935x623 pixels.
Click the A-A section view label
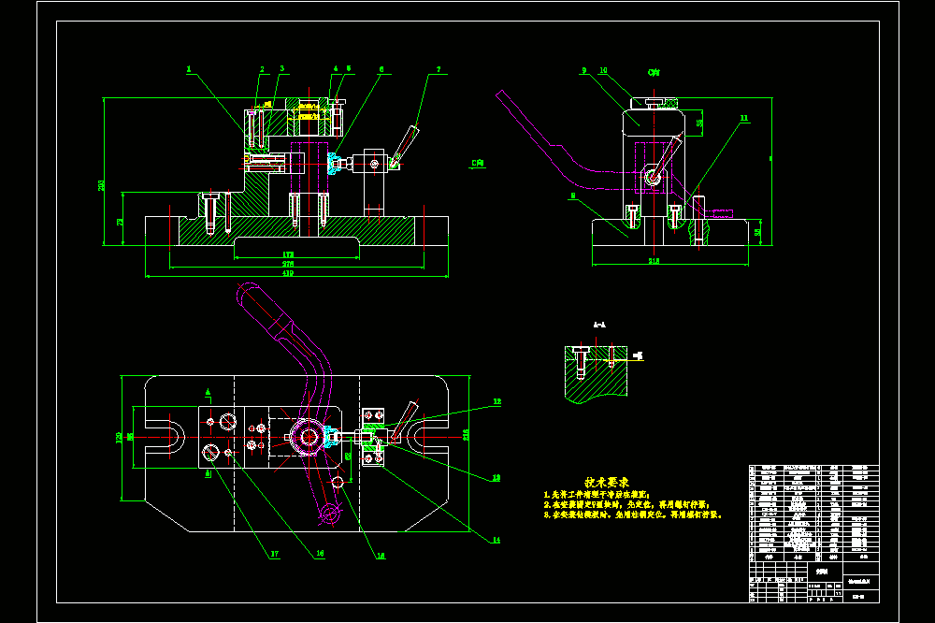599,326
